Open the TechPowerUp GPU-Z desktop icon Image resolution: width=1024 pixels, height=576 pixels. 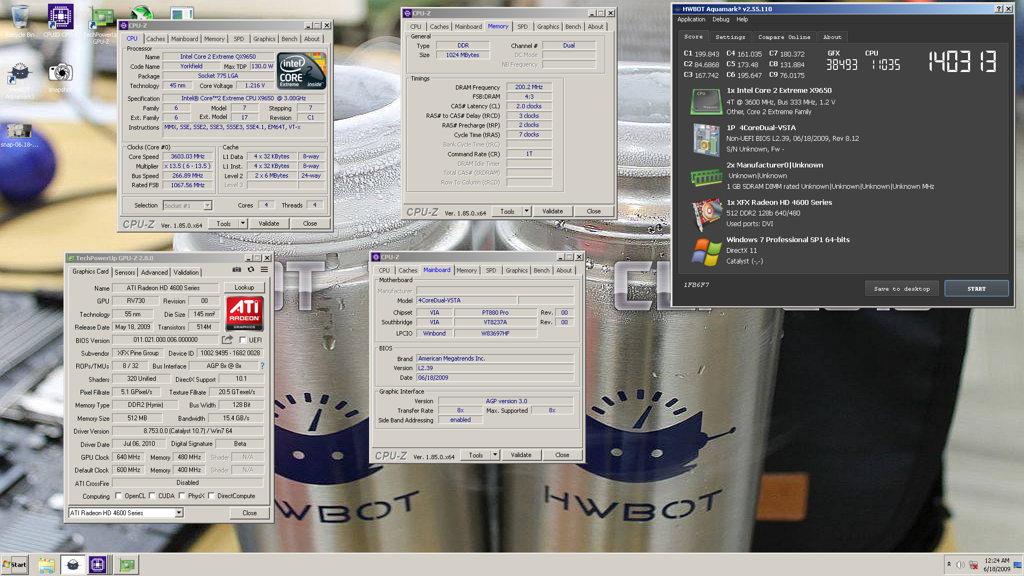click(101, 24)
